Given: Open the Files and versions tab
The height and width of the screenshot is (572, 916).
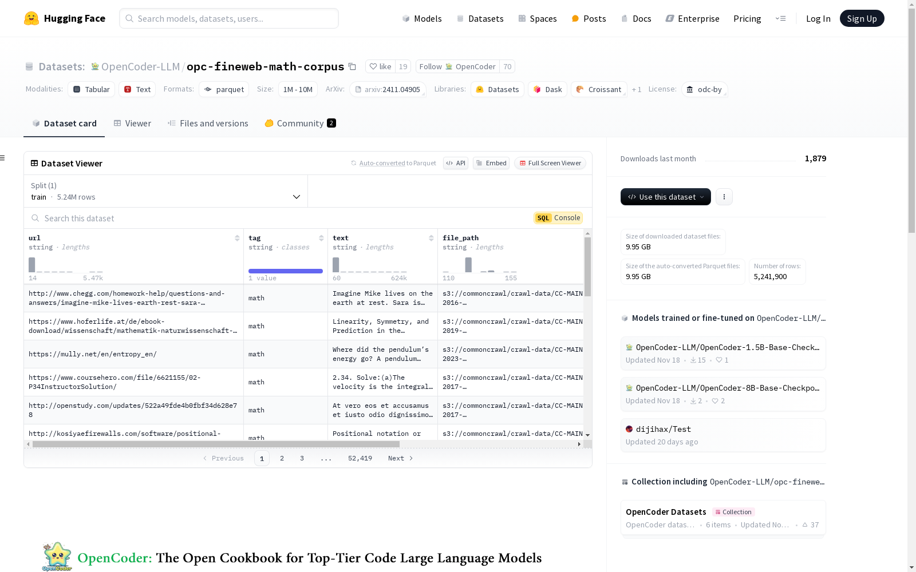Looking at the screenshot, I should 208,124.
